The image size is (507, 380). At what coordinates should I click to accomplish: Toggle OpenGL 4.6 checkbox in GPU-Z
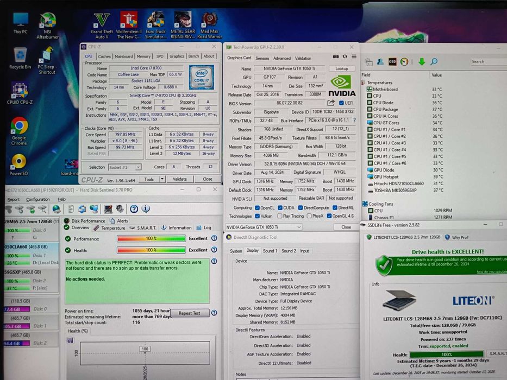pos(329,216)
